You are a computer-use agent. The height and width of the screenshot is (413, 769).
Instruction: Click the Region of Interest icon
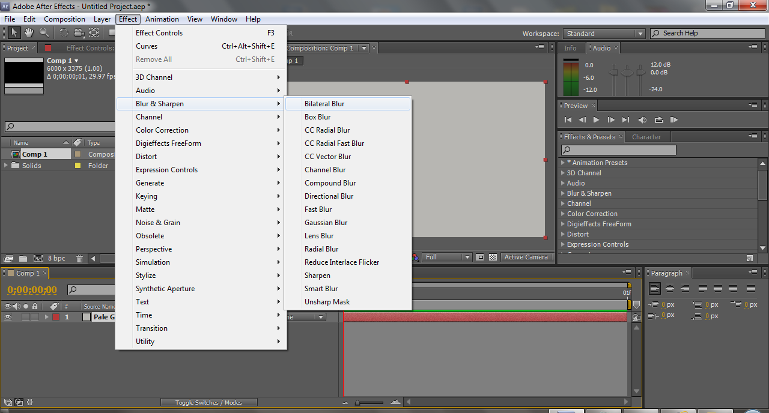(x=480, y=257)
